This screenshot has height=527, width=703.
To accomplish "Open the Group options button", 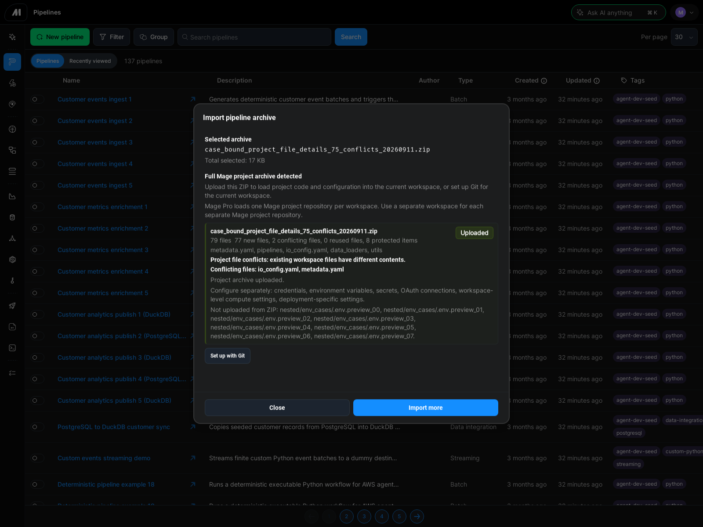I will pos(154,37).
